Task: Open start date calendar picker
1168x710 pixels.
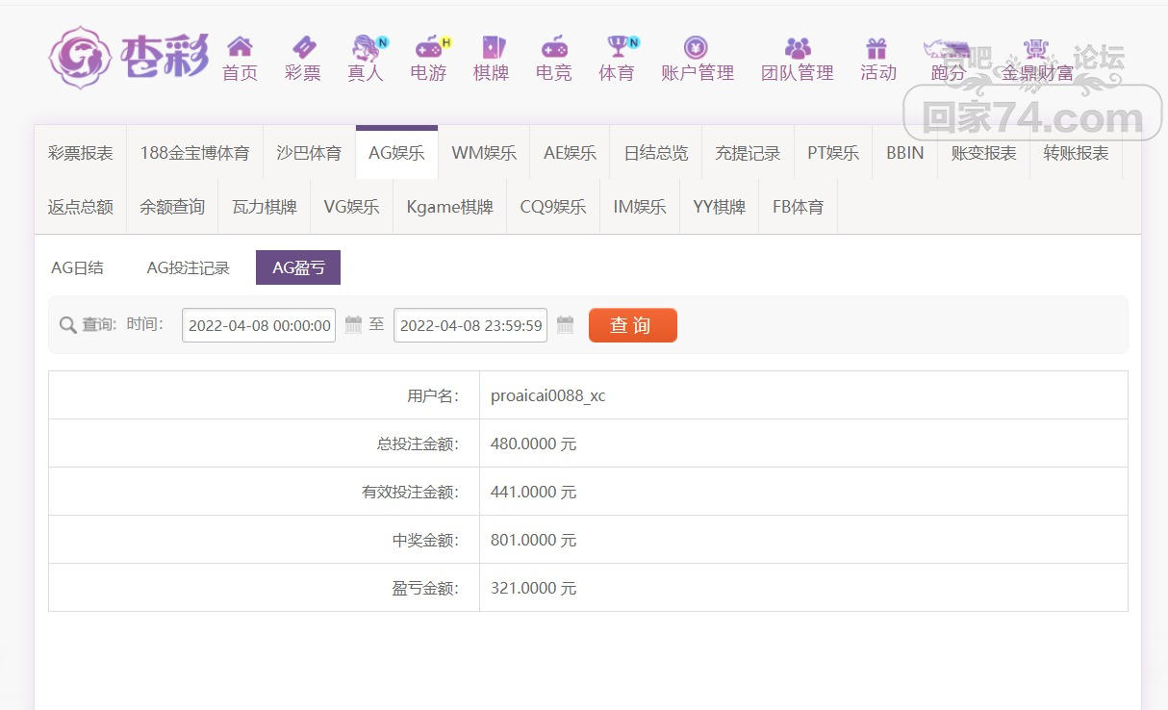Action: click(353, 325)
